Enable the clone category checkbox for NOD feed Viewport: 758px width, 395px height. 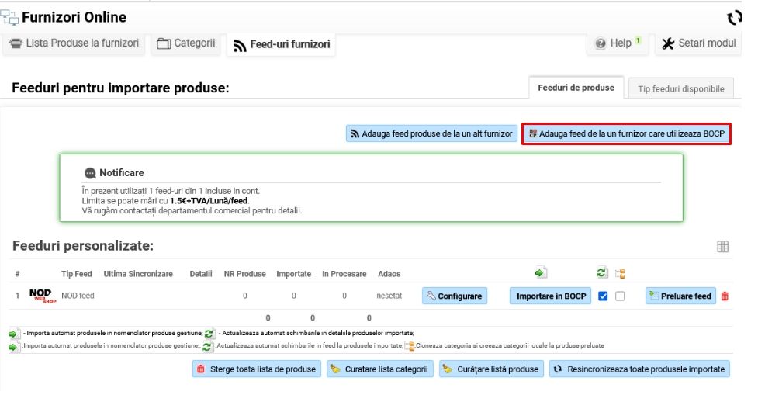(x=620, y=296)
